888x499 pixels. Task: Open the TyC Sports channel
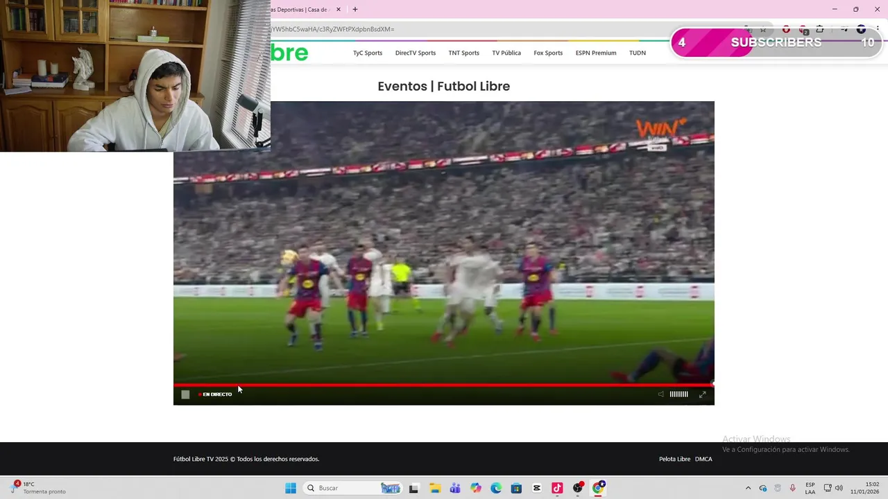(x=368, y=53)
